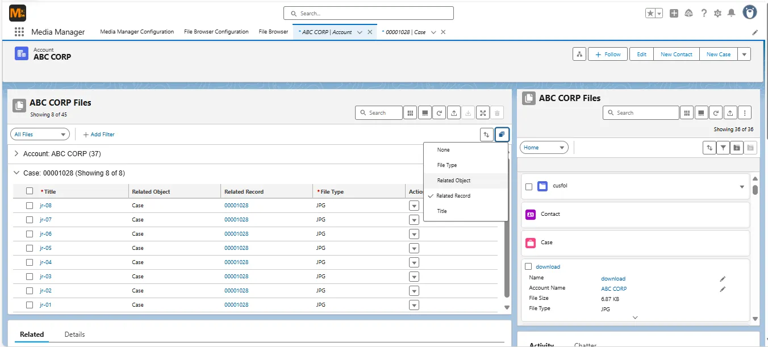Open the Setup gear icon

click(x=717, y=13)
